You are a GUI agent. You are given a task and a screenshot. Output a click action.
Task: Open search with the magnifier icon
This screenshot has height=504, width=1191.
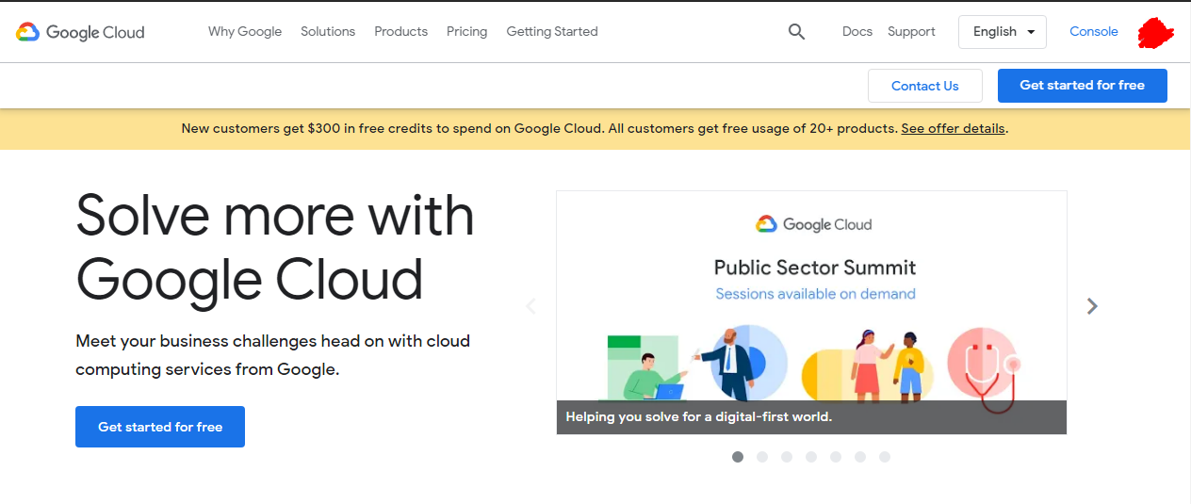(x=796, y=32)
